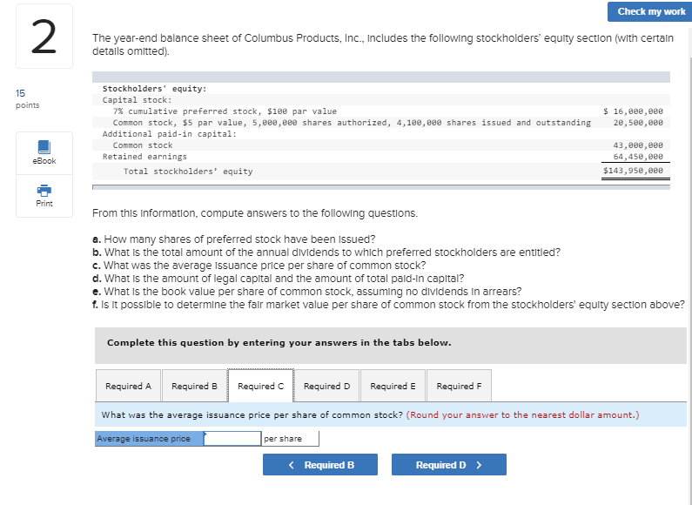692x505 pixels.
Task: Click the 'Retained earnings' row label
Action: tap(144, 157)
